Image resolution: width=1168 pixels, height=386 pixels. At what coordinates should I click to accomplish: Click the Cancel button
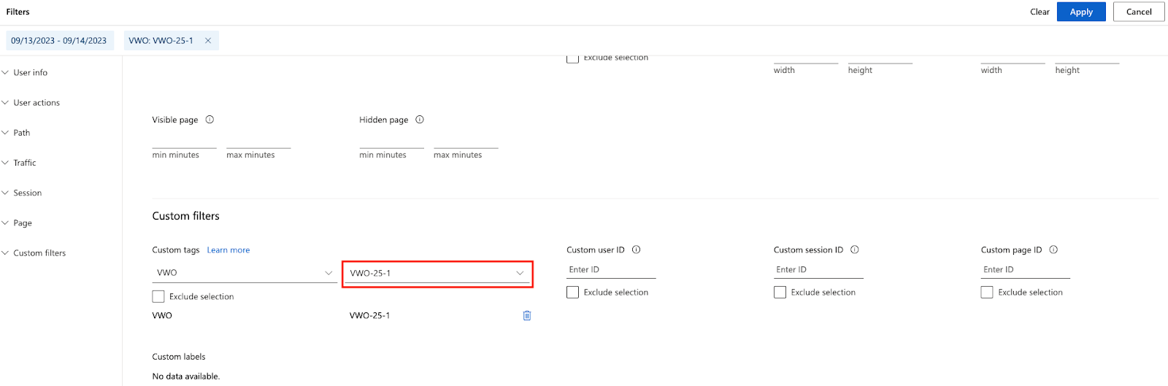[x=1138, y=12]
